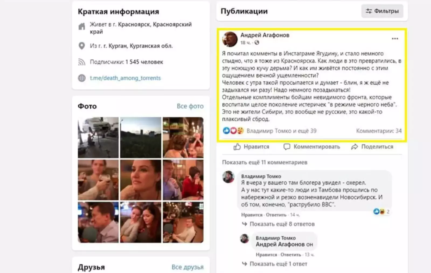This screenshot has width=431, height=273.
Task: Open Комментарии: 34 count
Action: [379, 131]
